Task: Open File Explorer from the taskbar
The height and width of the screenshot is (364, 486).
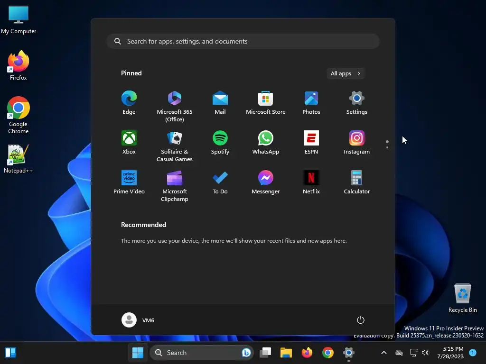Action: coord(286,353)
